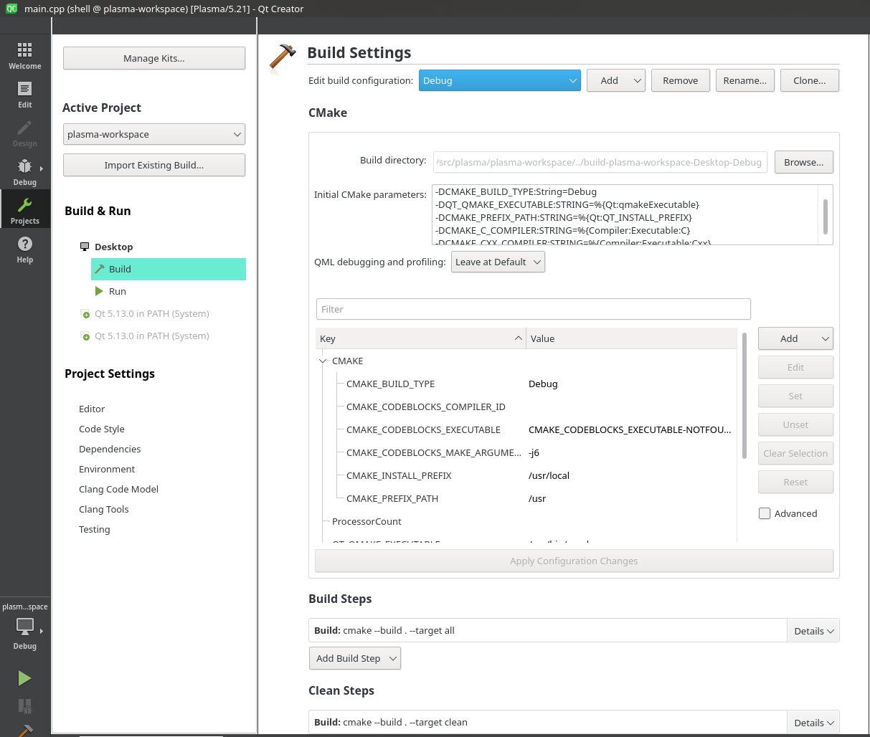
Task: Expand Details for the Build step
Action: tap(813, 631)
